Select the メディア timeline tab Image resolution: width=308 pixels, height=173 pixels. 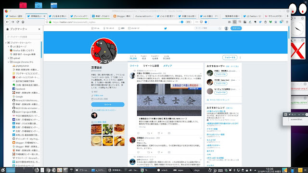(167, 66)
